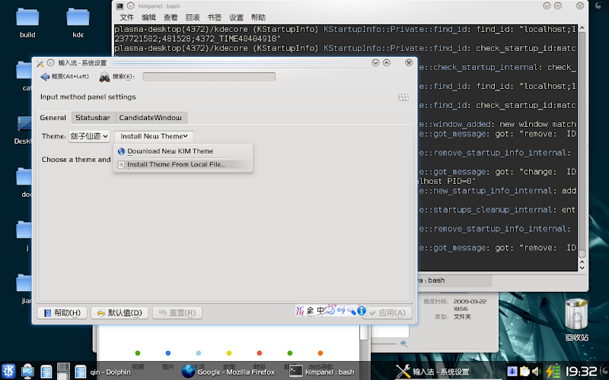Click the binoculars search icon
Viewport: 609px width, 380px height.
[104, 77]
